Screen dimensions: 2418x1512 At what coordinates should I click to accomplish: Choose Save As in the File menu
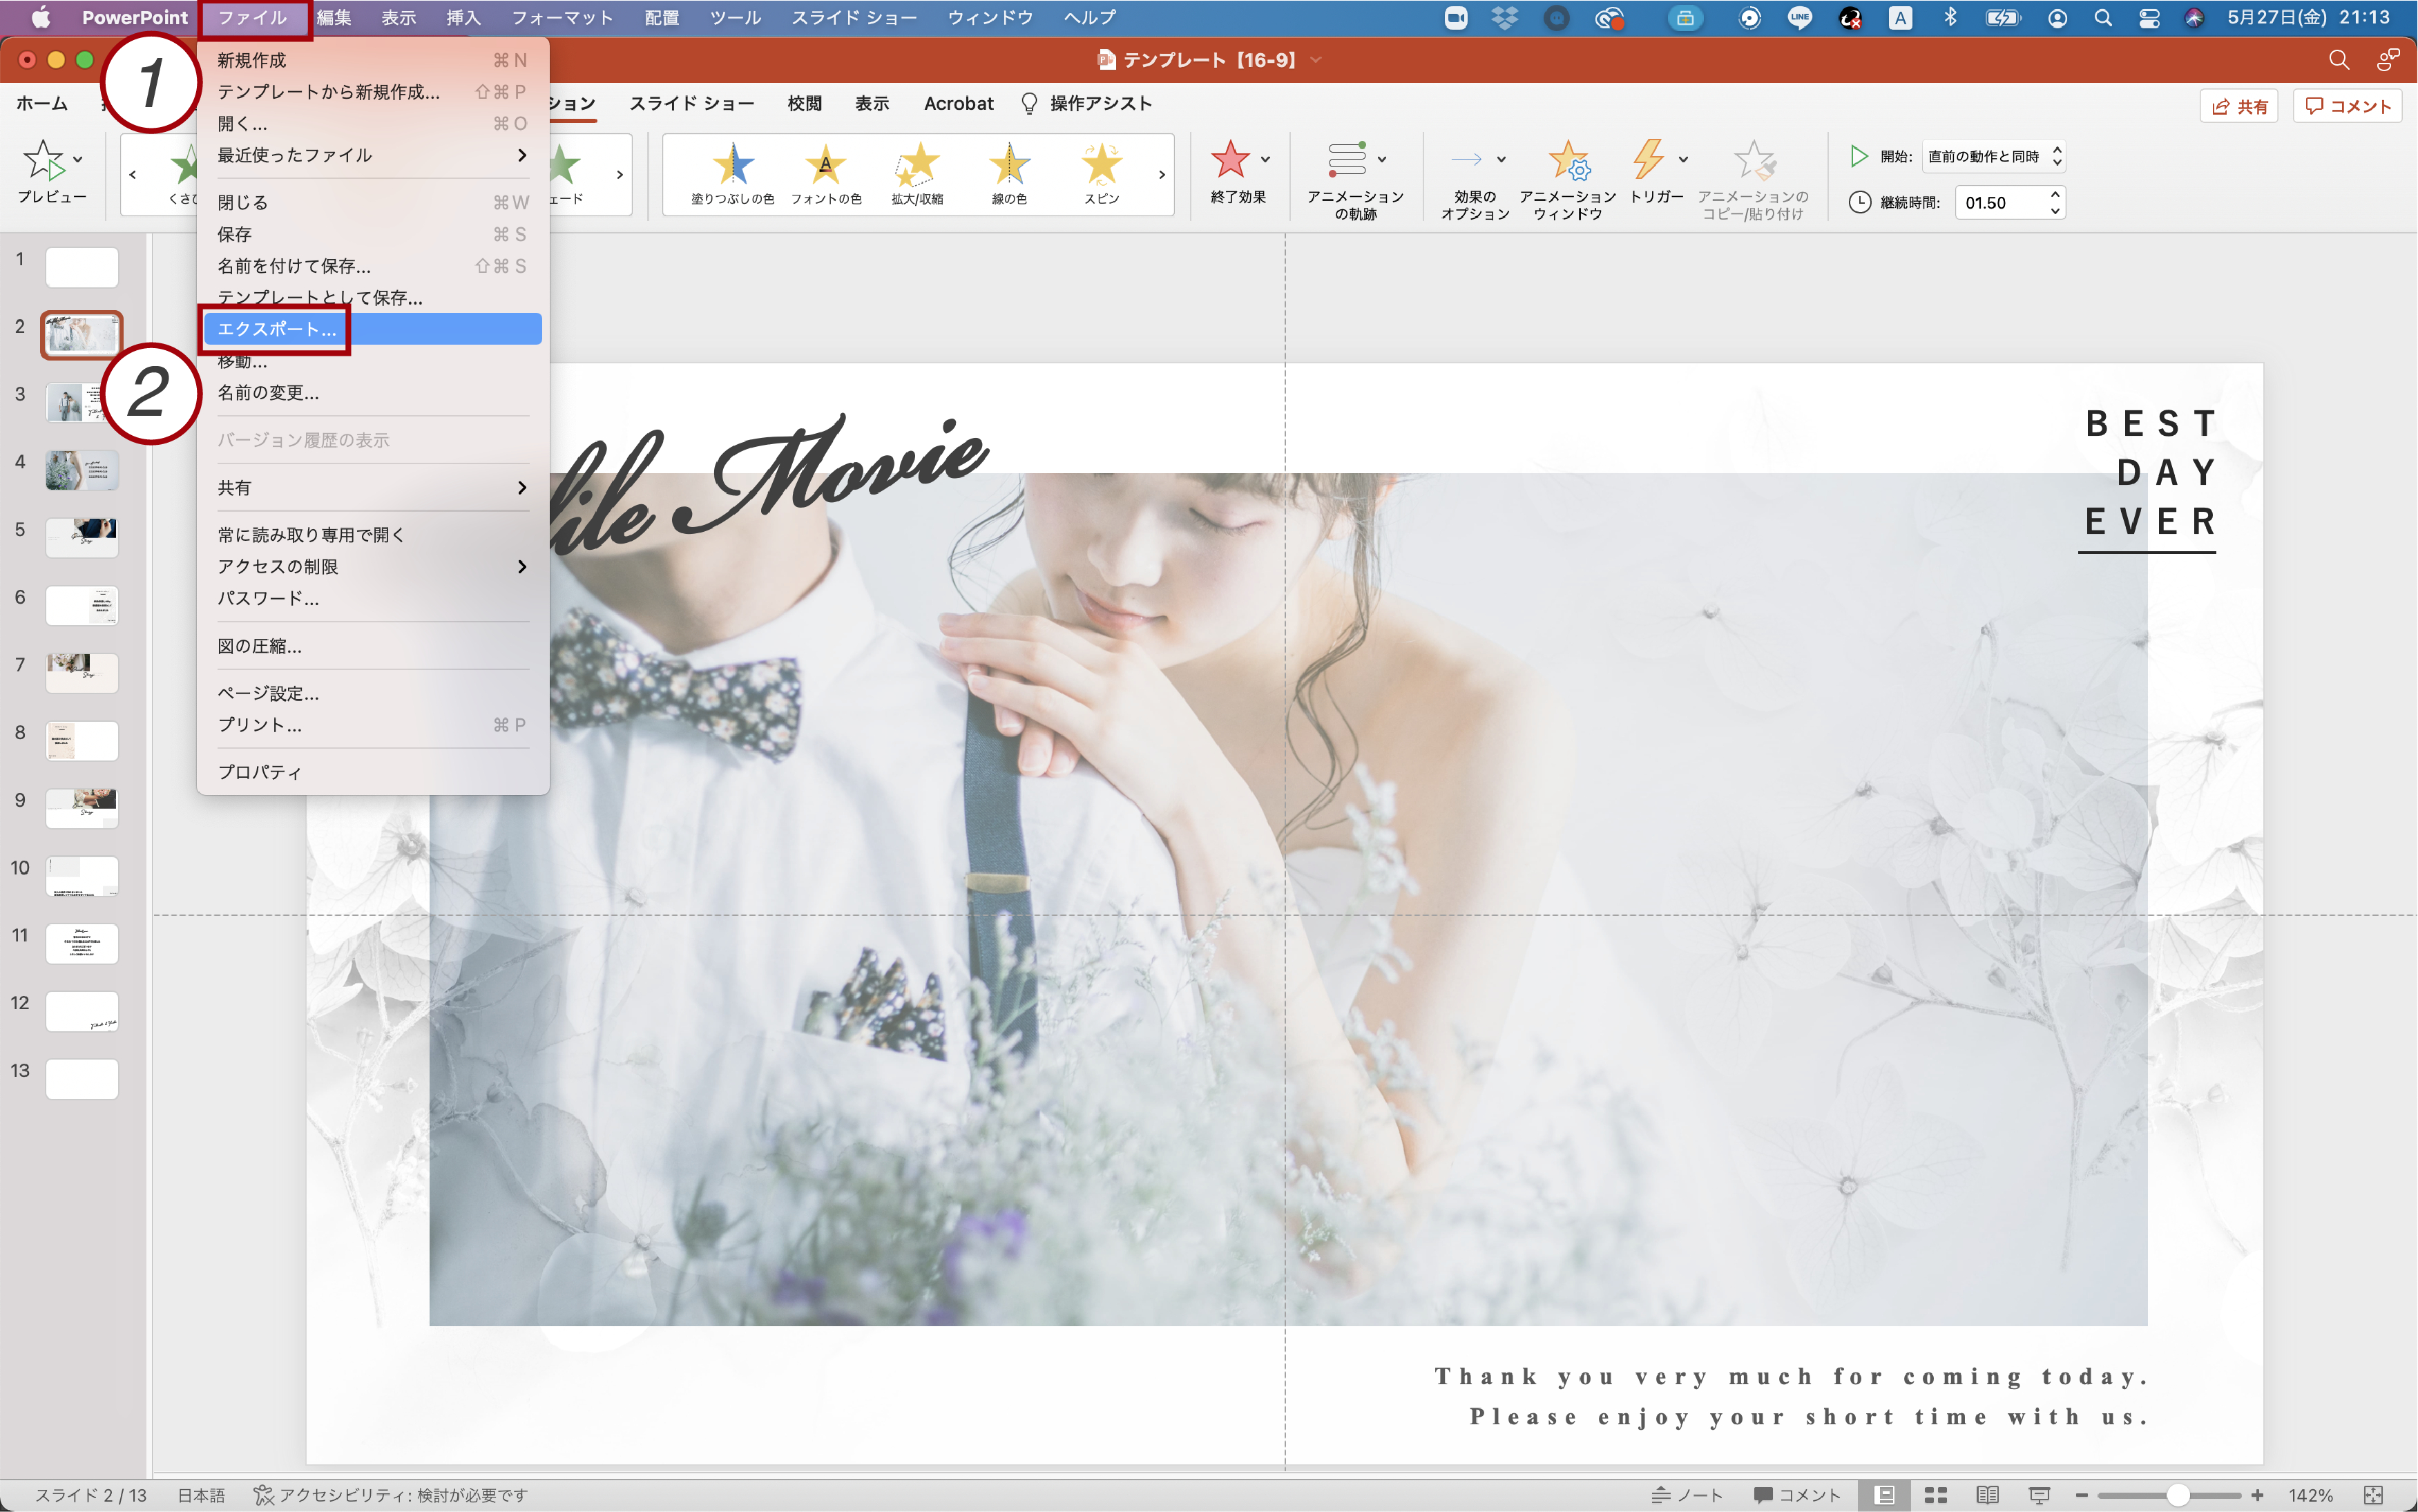(x=372, y=266)
